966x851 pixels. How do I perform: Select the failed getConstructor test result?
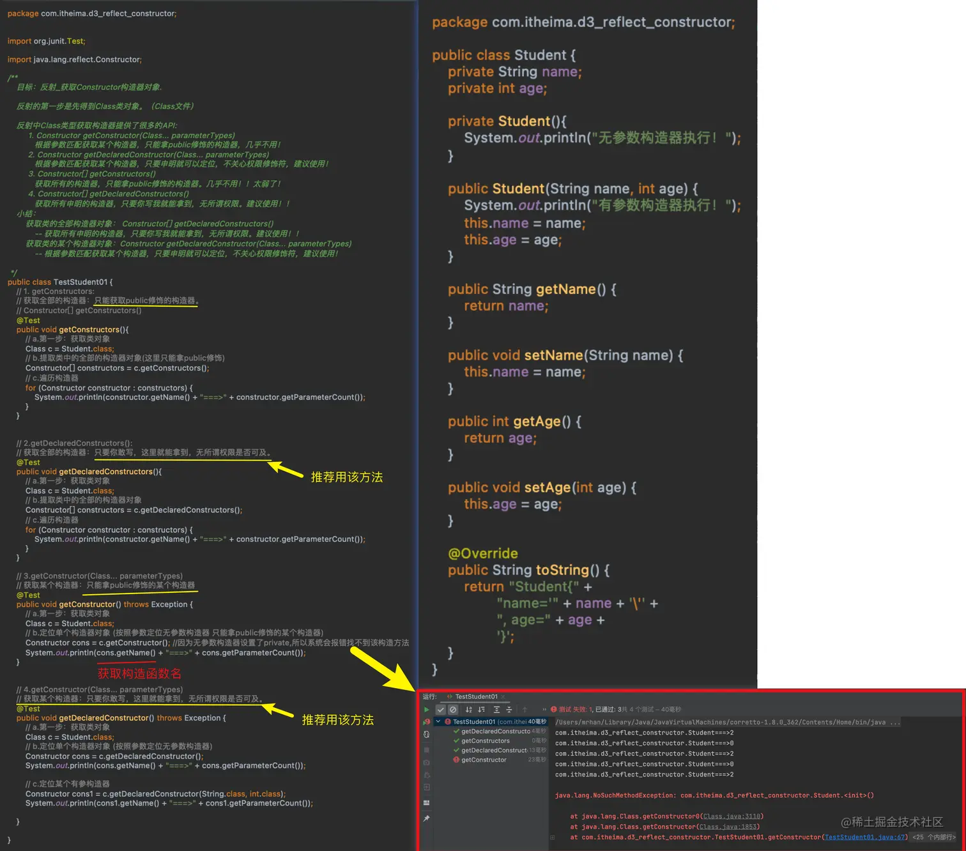pyautogui.click(x=500, y=760)
